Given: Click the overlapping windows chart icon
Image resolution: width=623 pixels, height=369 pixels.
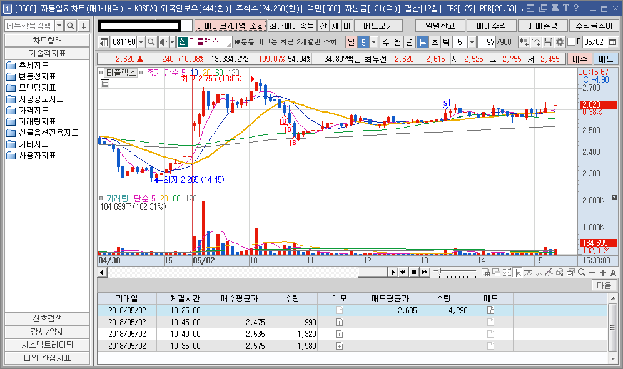Looking at the screenshot, I should click(x=496, y=273).
